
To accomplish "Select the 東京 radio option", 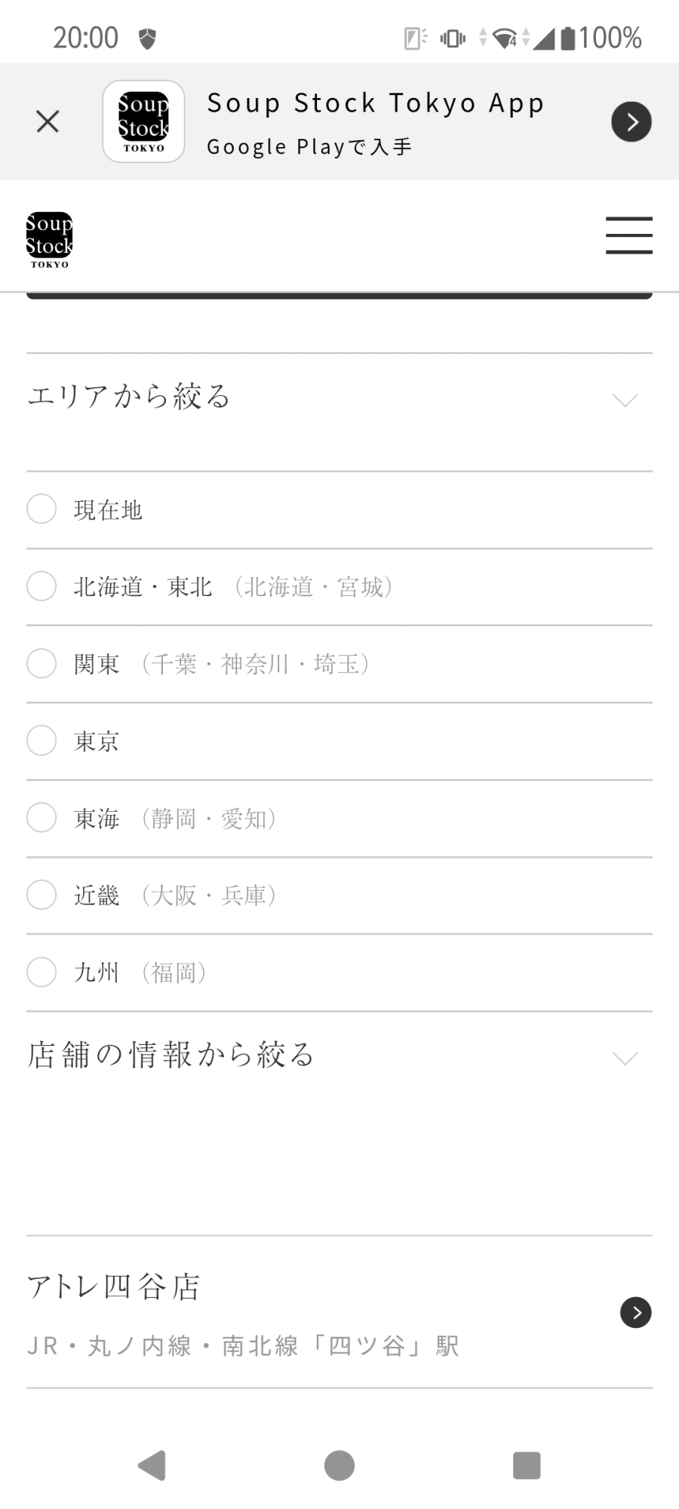I will pyautogui.click(x=41, y=741).
